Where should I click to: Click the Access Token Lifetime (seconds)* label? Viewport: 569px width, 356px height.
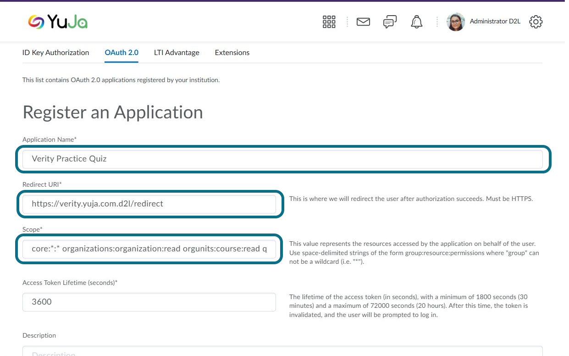pyautogui.click(x=70, y=283)
